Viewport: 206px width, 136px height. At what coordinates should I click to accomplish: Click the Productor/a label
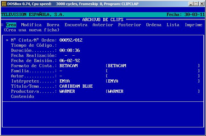(34, 91)
